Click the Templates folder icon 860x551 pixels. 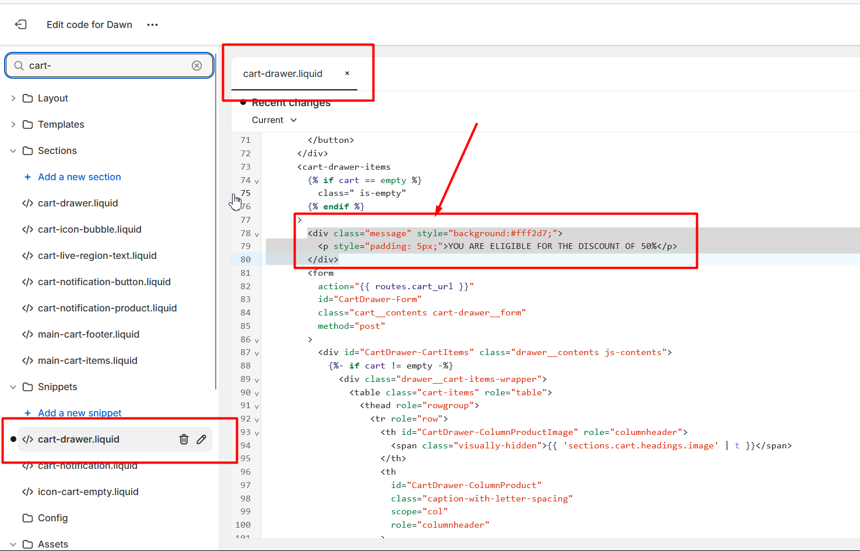click(27, 124)
